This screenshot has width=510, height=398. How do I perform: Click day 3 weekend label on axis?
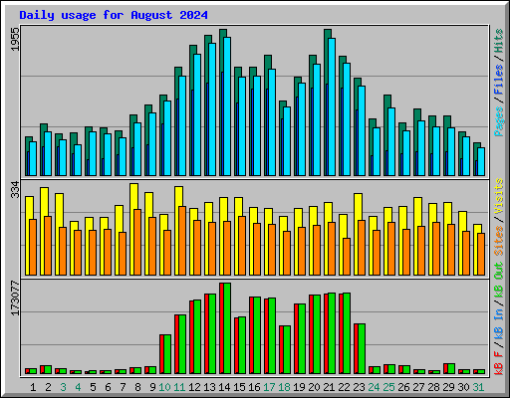pyautogui.click(x=63, y=387)
